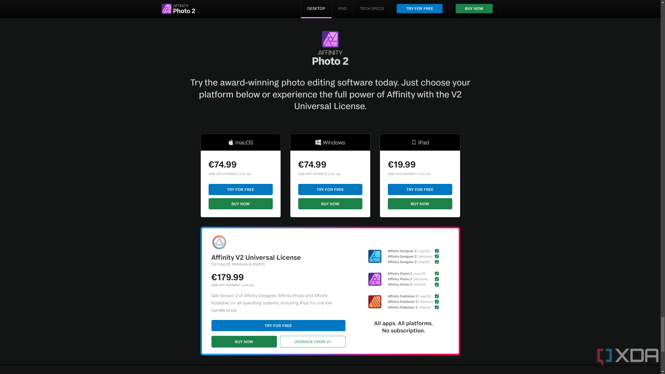Click TRY FOR FREE for macOS
The height and width of the screenshot is (374, 665).
[x=240, y=190]
